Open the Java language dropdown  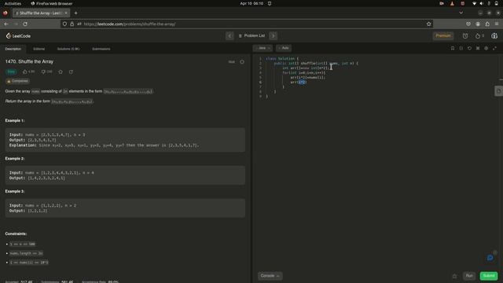pos(263,48)
